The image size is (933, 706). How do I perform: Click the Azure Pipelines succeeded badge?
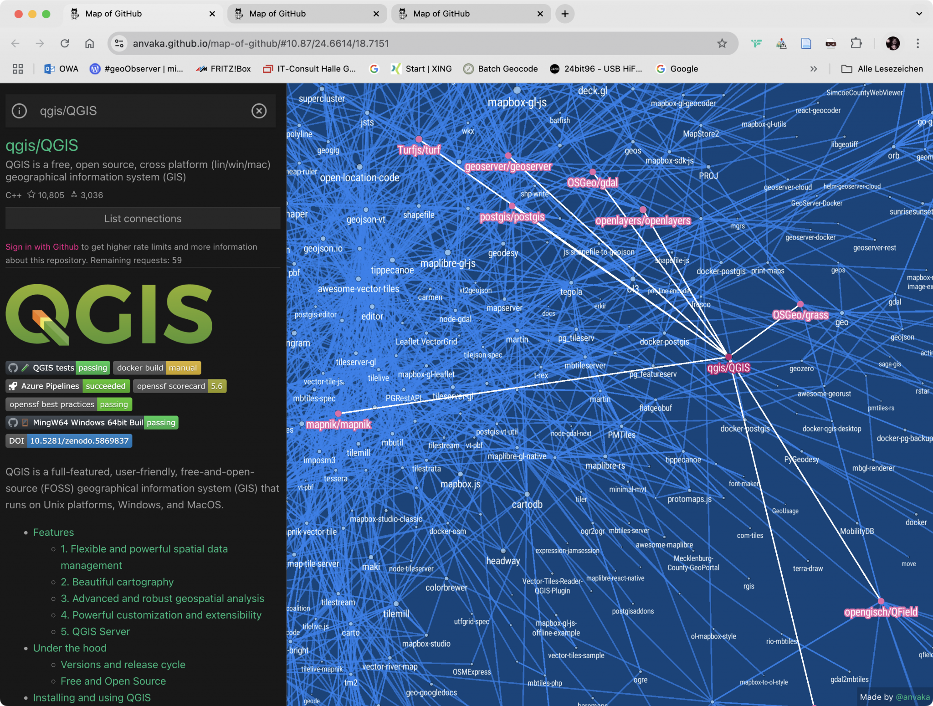[x=68, y=386]
